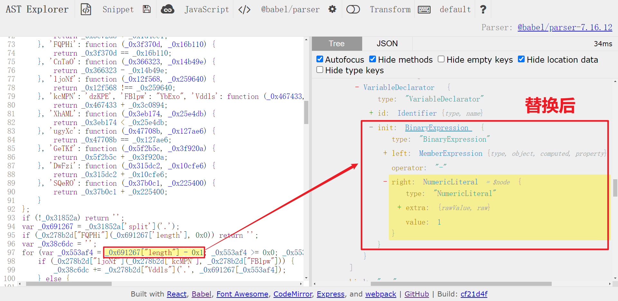Click the code editor vertical scrollbar thumb
The image size is (618, 301).
coord(306,112)
